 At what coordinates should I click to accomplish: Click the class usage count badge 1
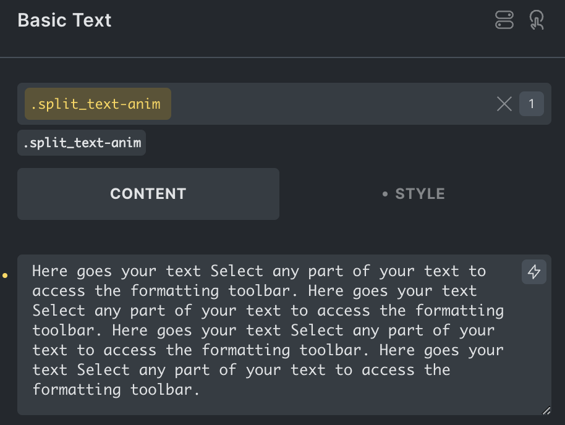(x=531, y=104)
